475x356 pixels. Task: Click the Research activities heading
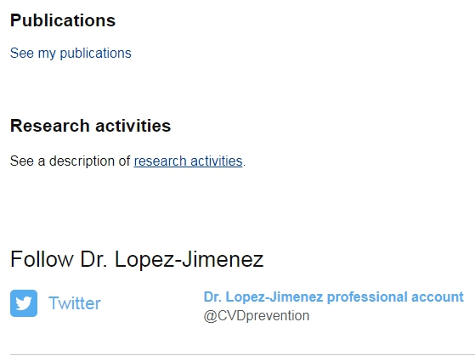(91, 126)
